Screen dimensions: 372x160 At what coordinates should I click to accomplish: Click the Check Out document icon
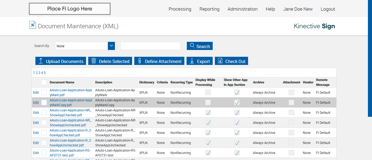pos(220,61)
